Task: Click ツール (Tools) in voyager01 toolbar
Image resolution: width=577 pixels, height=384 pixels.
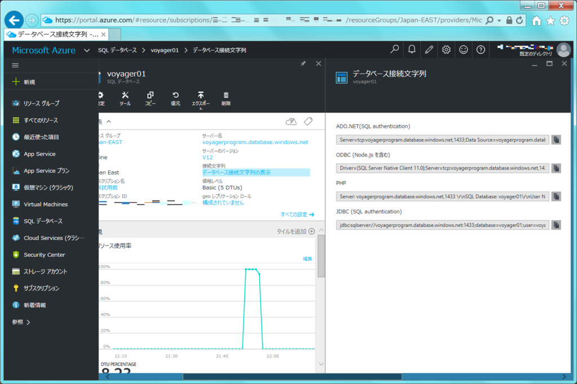Action: [x=125, y=99]
